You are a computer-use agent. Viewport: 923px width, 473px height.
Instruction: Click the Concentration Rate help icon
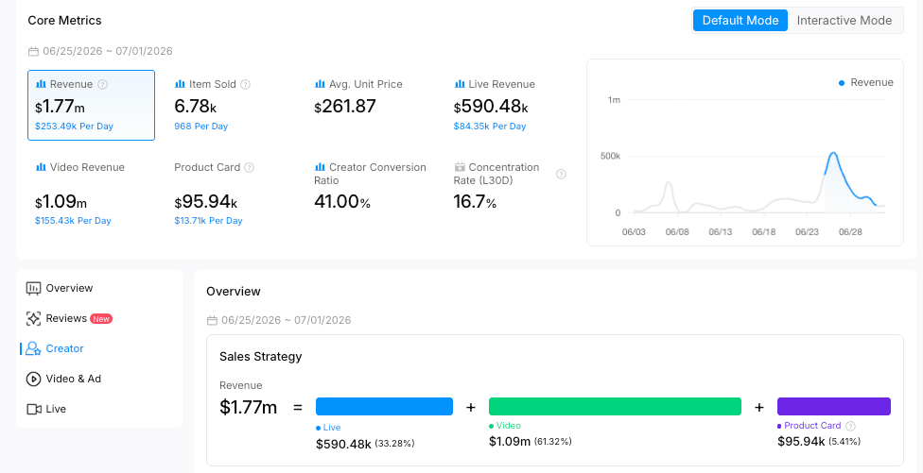pos(561,174)
